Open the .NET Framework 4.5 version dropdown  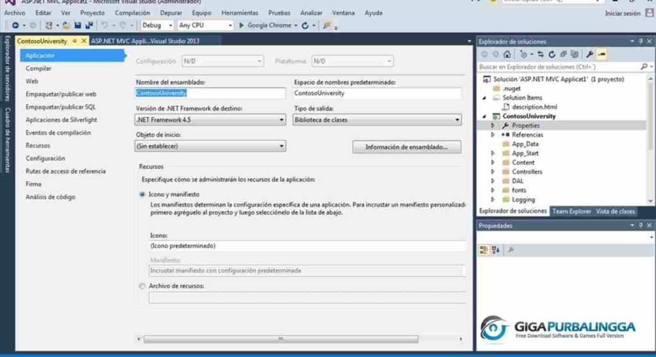210,120
